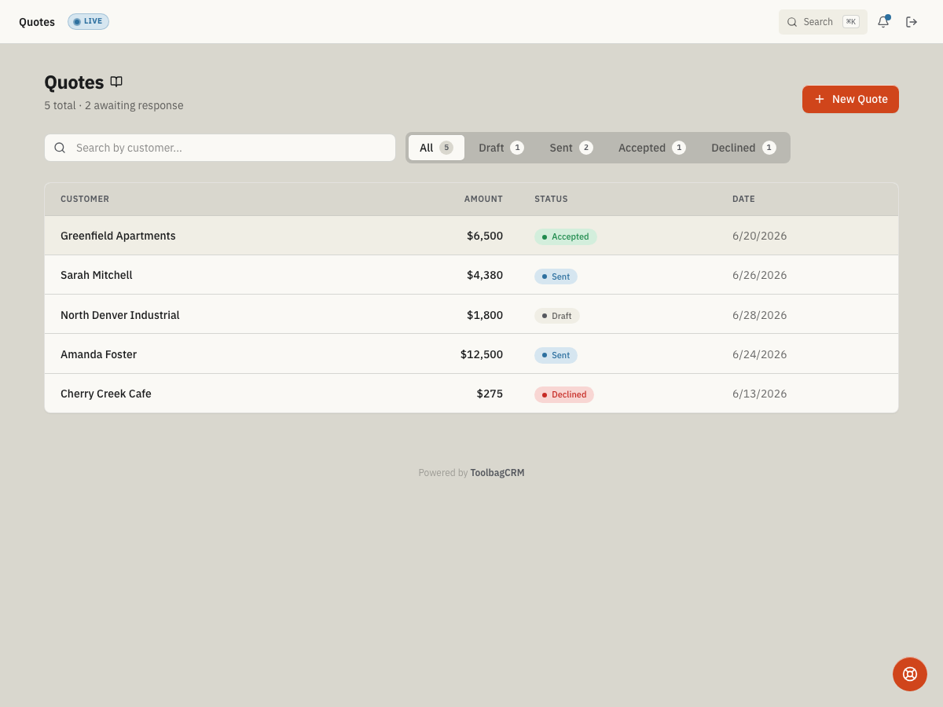Open the Amanda Foster quote
This screenshot has height=707, width=943.
472,354
